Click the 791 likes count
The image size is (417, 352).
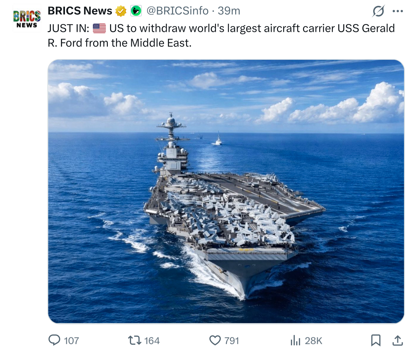232,341
